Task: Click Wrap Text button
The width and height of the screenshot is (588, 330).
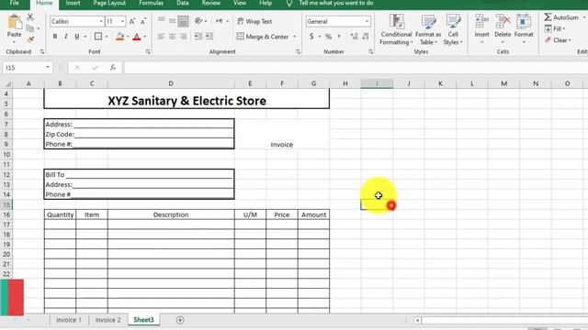Action: [254, 21]
